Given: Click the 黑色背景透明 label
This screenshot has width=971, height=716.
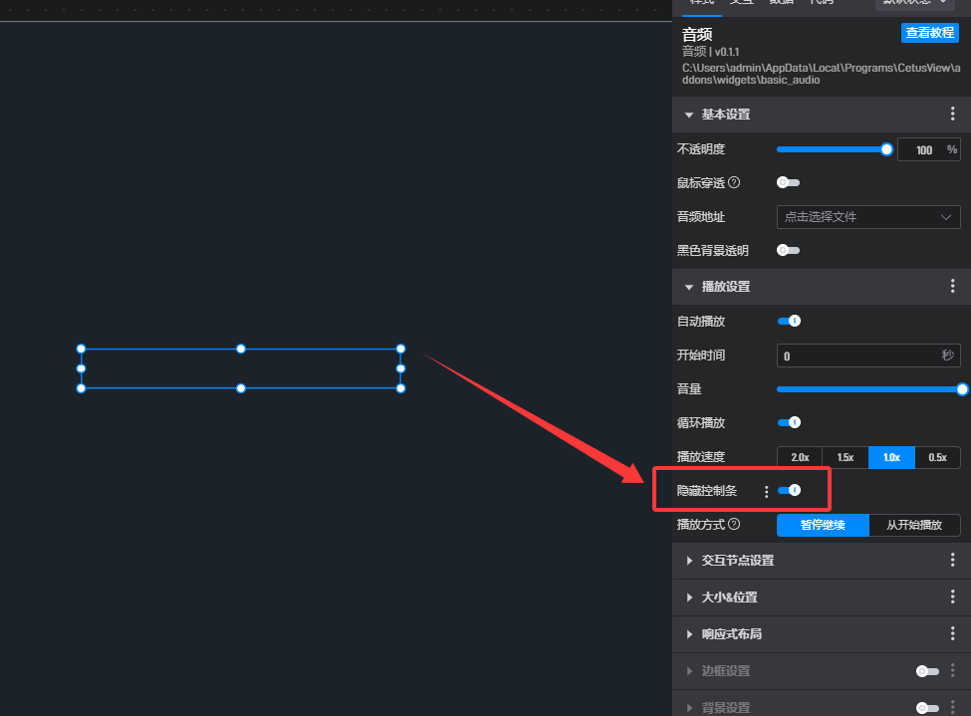Looking at the screenshot, I should 713,250.
